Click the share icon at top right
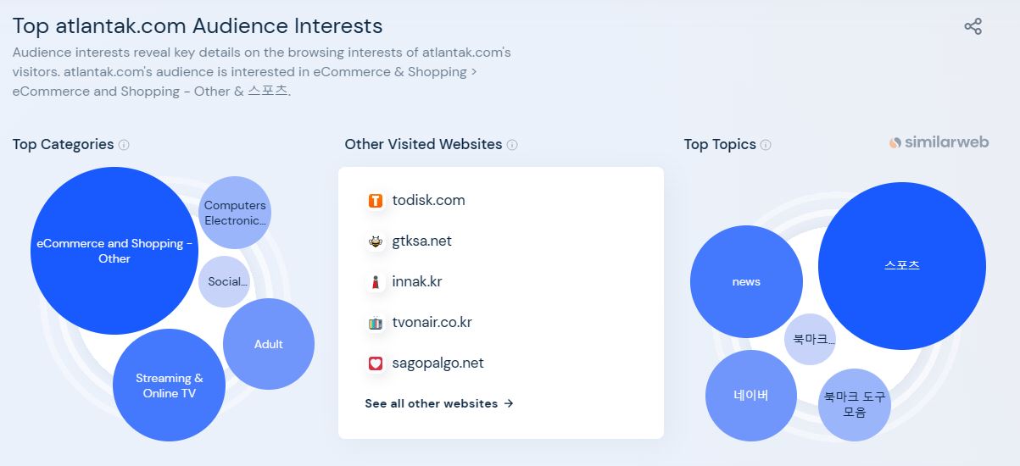 [973, 26]
